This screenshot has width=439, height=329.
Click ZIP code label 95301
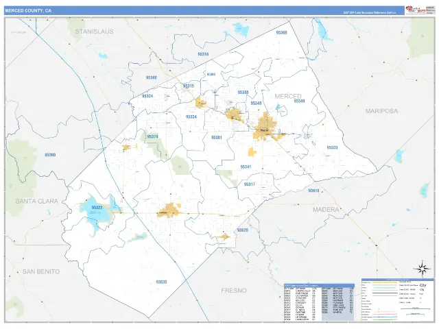point(217,137)
